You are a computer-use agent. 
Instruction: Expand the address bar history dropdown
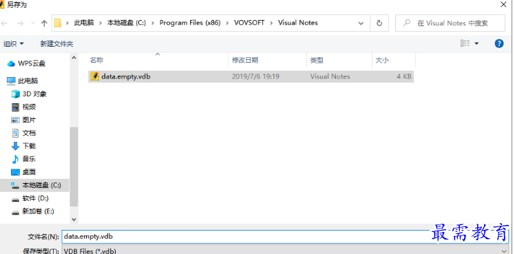(361, 23)
